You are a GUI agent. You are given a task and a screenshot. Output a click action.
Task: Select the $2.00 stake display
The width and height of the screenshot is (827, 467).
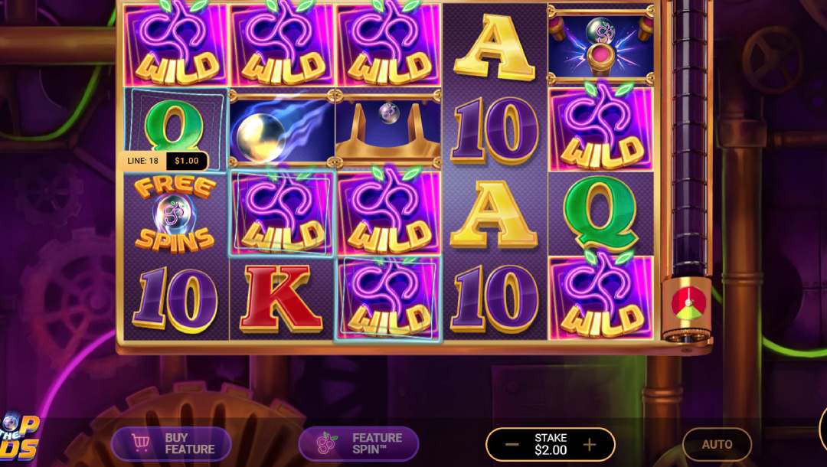(551, 445)
